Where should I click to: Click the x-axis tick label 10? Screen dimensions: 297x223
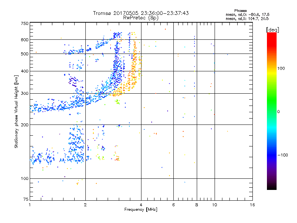215,205
